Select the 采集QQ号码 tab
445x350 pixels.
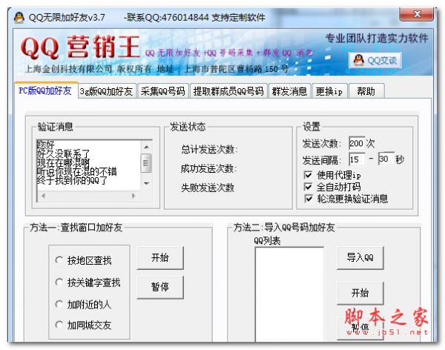(x=163, y=91)
